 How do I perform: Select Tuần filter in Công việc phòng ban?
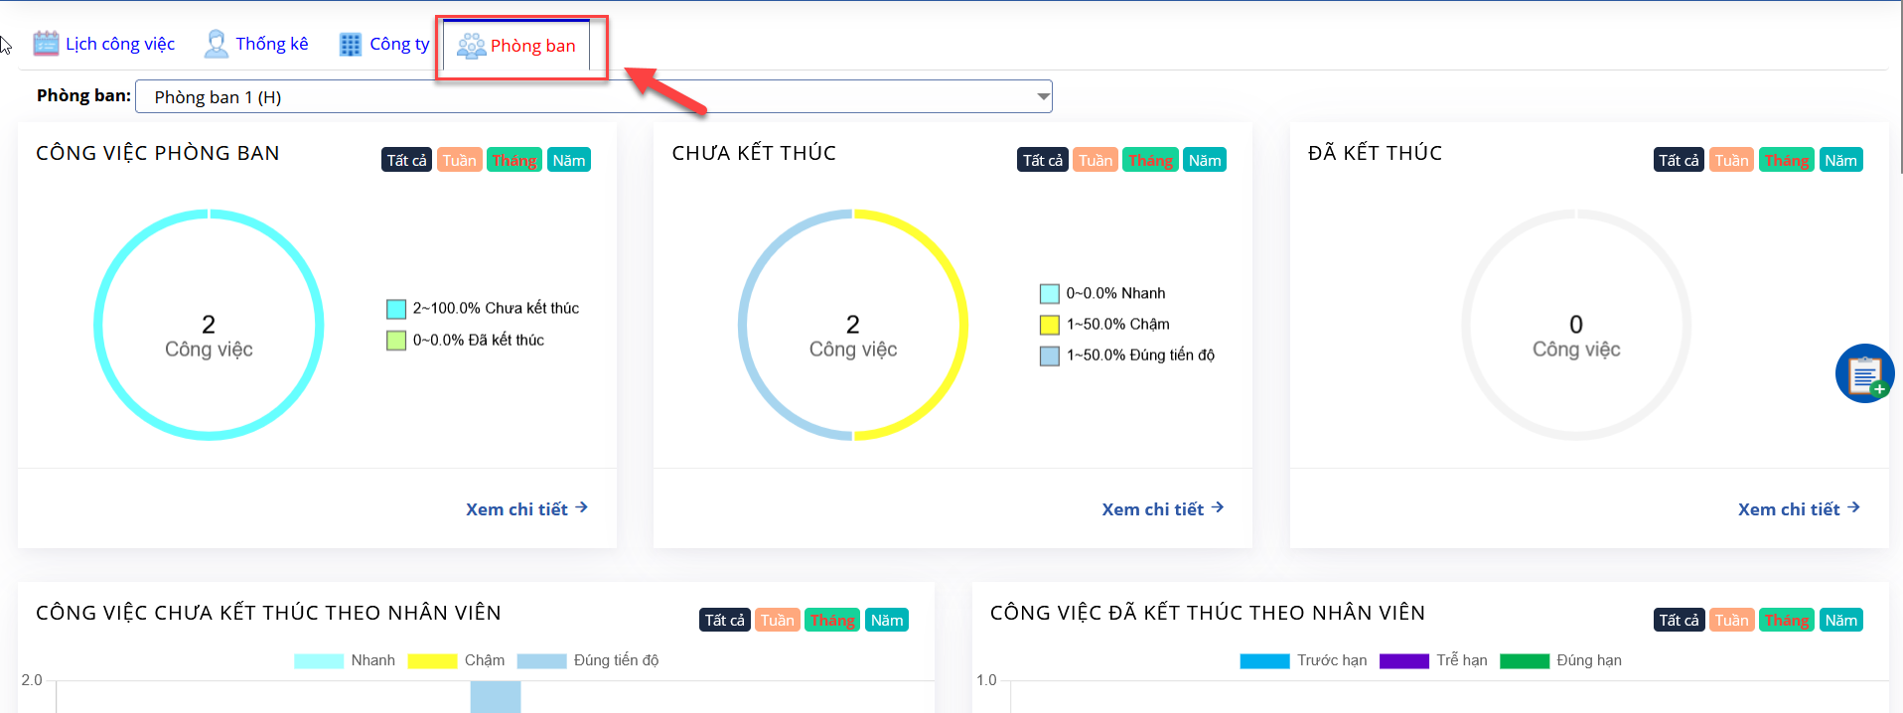(x=460, y=160)
